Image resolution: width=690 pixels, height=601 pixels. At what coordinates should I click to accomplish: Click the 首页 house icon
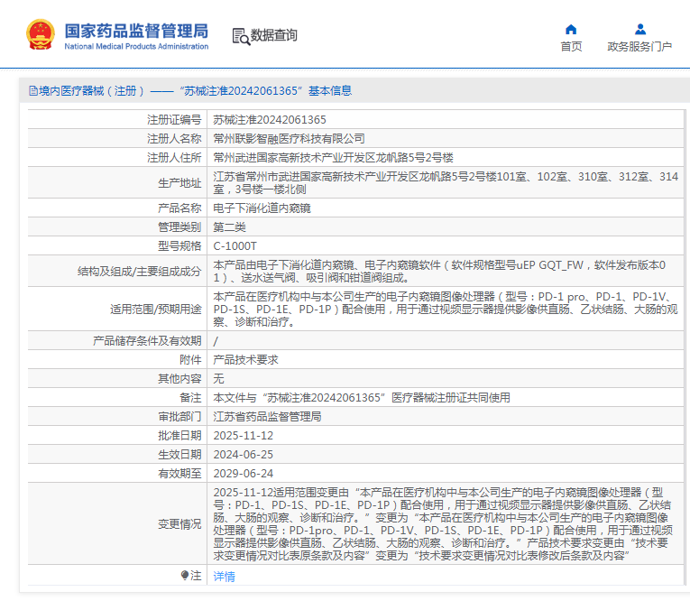point(570,29)
